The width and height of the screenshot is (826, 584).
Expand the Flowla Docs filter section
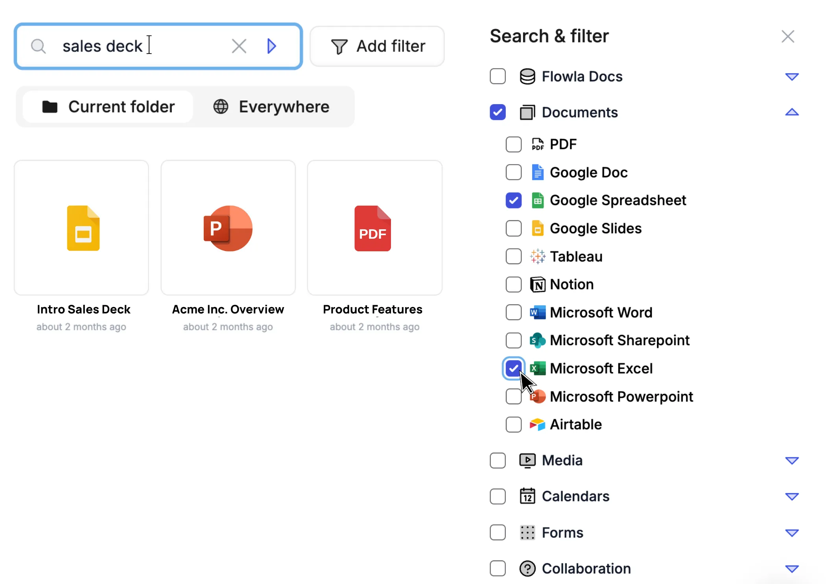click(x=791, y=77)
